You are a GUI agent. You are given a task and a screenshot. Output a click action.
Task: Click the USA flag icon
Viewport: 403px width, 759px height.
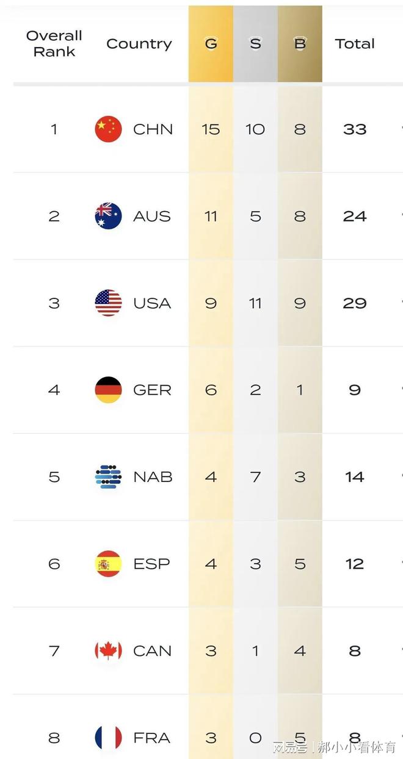tap(108, 303)
